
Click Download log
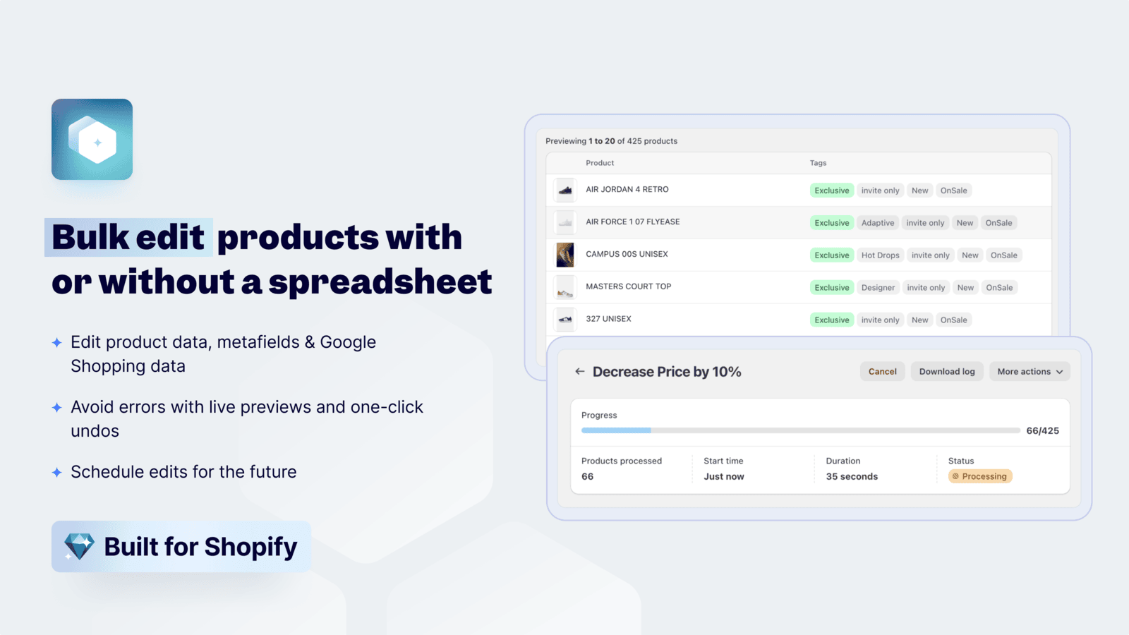(x=947, y=371)
